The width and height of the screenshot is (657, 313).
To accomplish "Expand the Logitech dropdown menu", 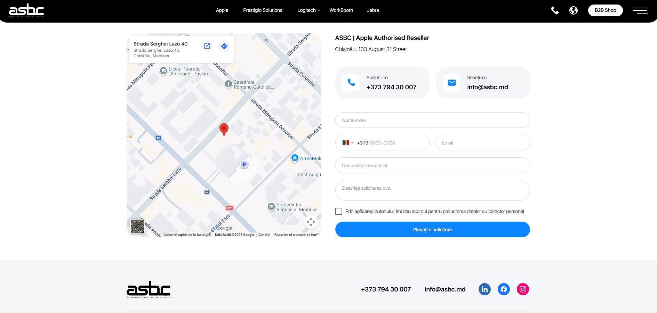I will click(309, 10).
